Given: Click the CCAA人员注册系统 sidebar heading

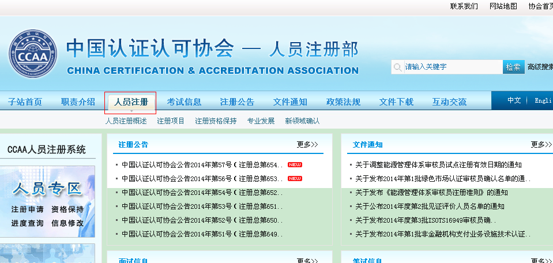Looking at the screenshot, I should point(47,149).
